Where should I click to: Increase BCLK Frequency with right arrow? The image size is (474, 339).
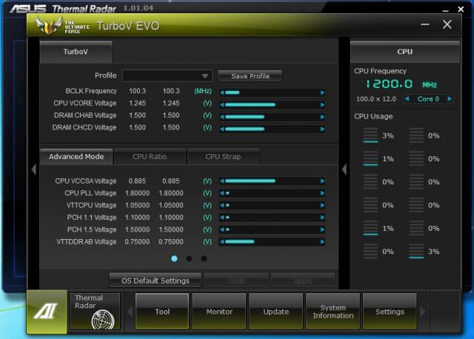coord(322,93)
